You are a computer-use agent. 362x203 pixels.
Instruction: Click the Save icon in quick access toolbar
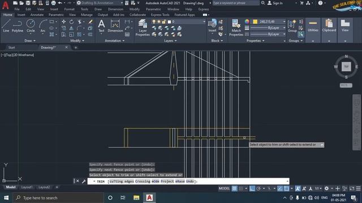pos(28,3)
